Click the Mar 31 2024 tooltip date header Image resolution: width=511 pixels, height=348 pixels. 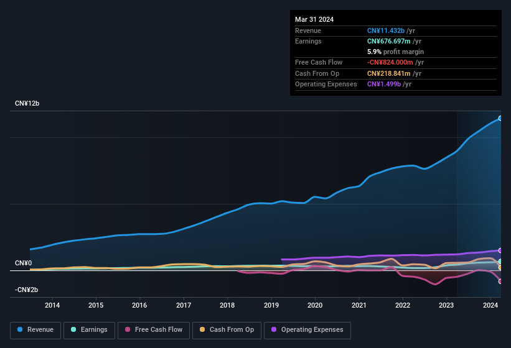click(x=314, y=19)
